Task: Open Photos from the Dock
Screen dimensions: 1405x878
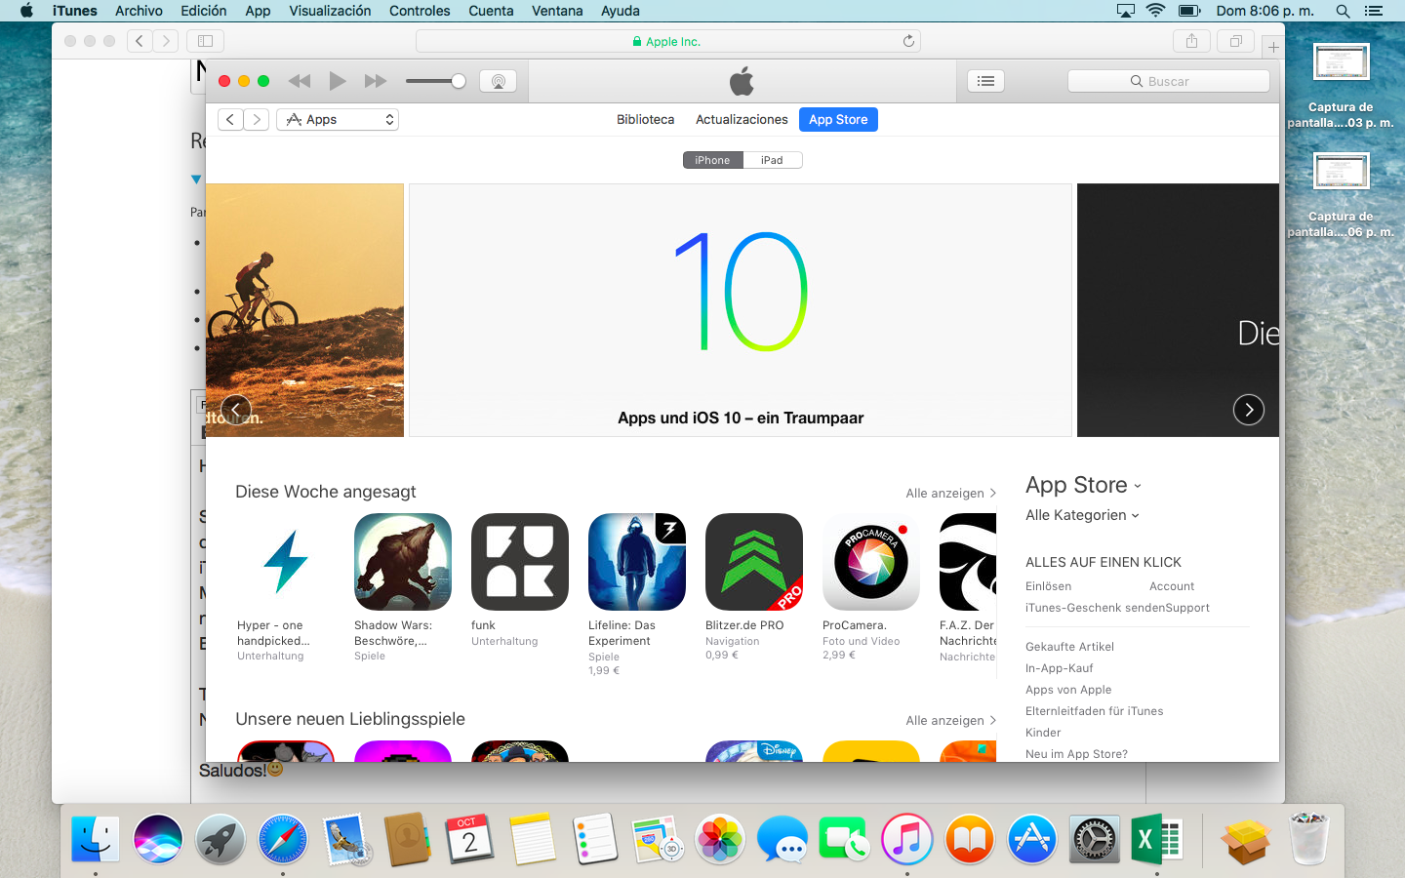Action: point(720,839)
